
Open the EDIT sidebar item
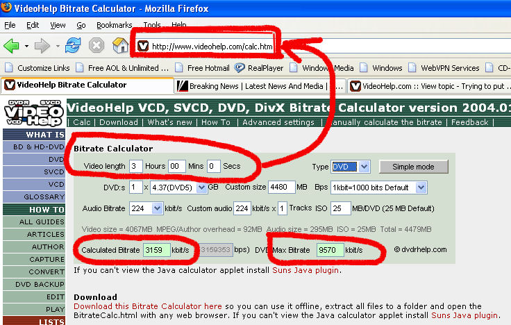tap(34, 297)
